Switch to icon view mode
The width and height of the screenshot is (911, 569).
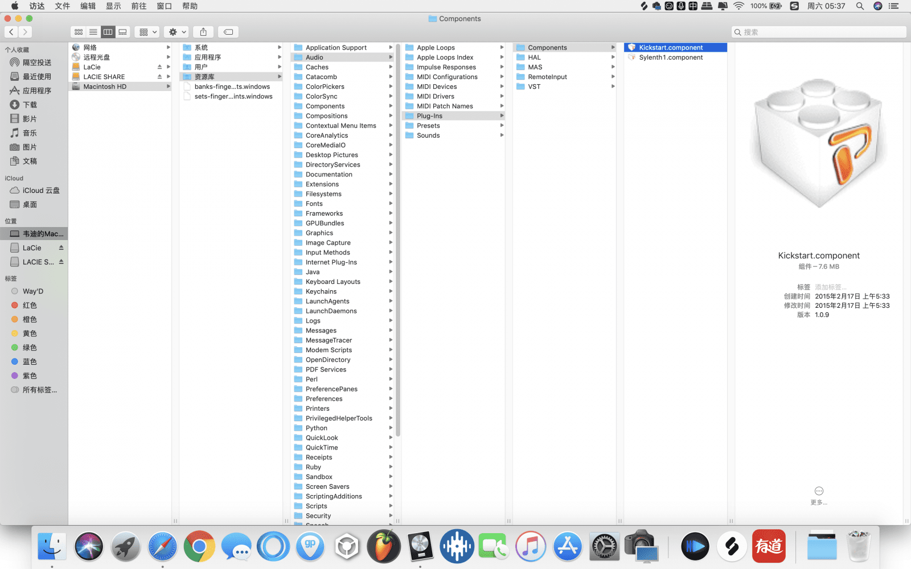(x=79, y=32)
